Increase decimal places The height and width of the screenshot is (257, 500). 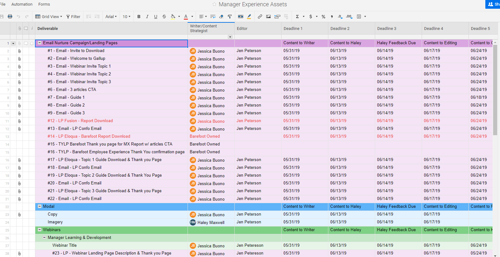coord(349,17)
